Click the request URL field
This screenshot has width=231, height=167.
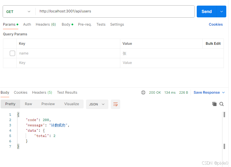[x=115, y=11]
